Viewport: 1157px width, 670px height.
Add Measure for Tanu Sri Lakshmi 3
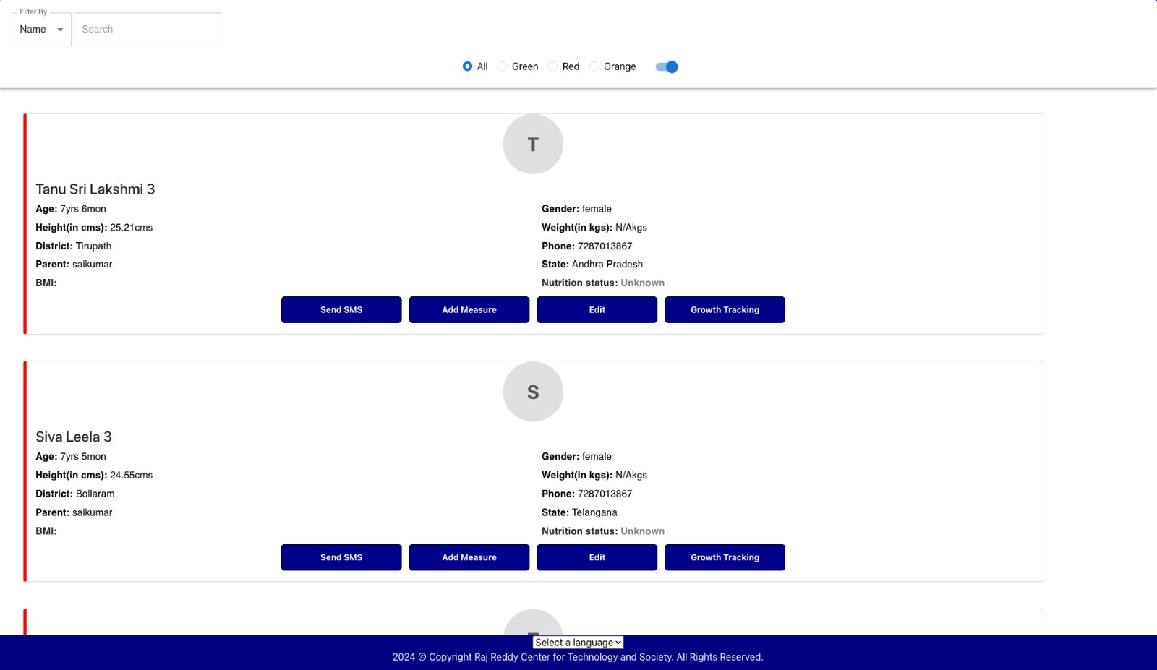pos(469,309)
